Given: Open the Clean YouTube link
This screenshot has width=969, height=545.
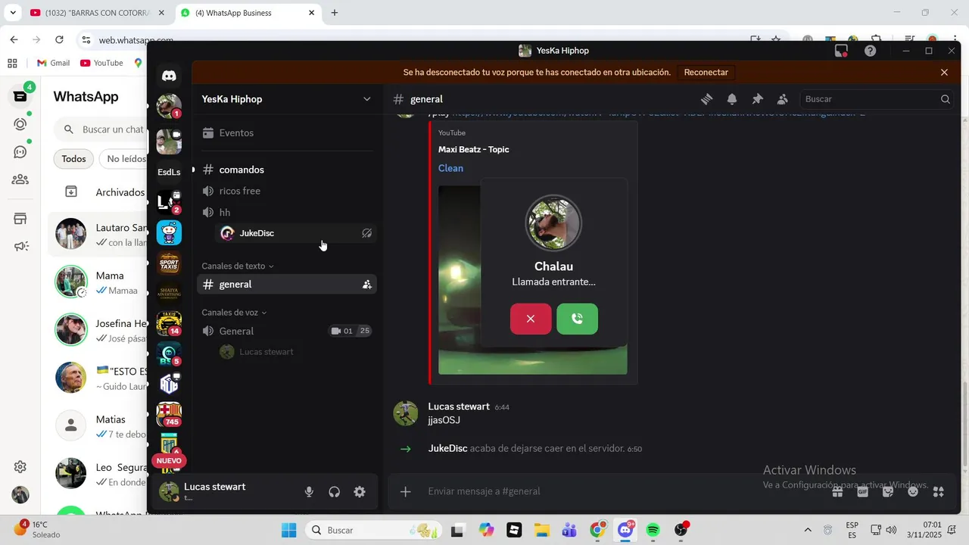Looking at the screenshot, I should [450, 168].
